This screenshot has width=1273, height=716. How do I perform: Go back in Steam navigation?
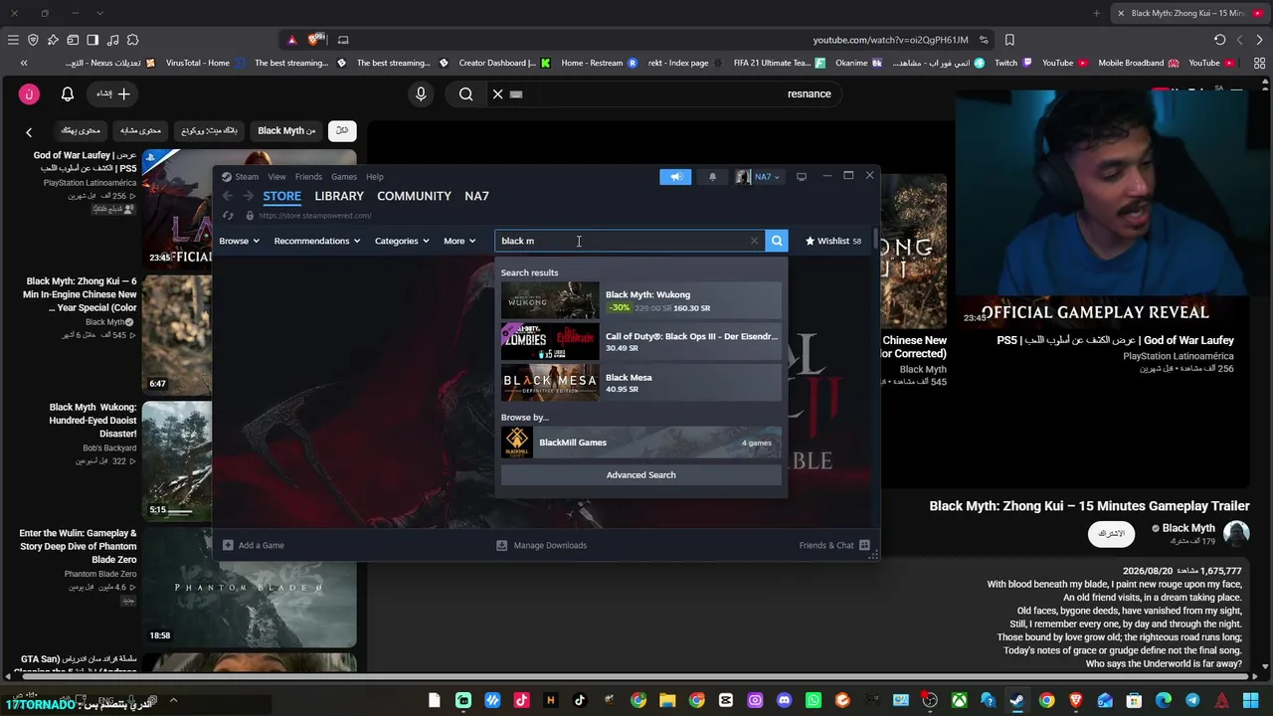[x=228, y=196]
